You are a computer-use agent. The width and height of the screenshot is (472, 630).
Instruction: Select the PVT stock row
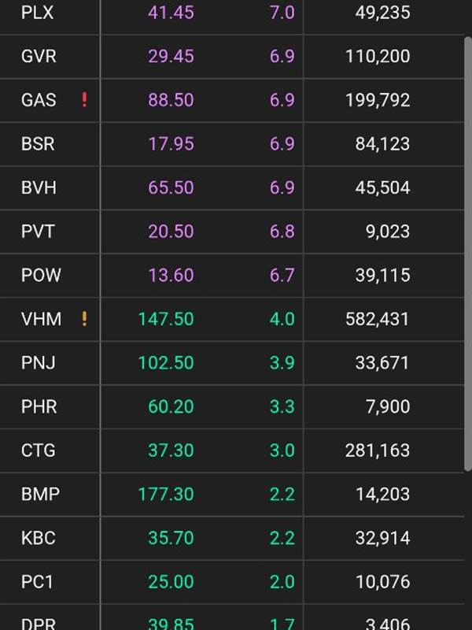tap(39, 232)
